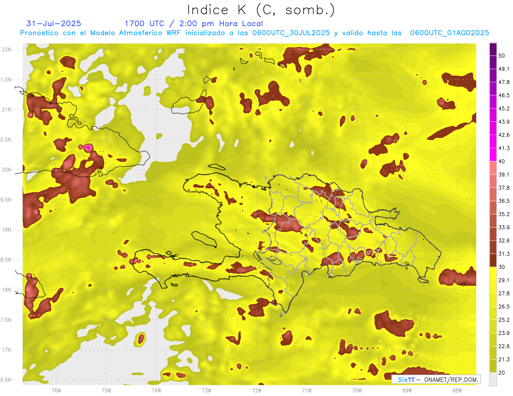Click the "72W" longitude label
This screenshot has height=396, width=513.
[256, 390]
